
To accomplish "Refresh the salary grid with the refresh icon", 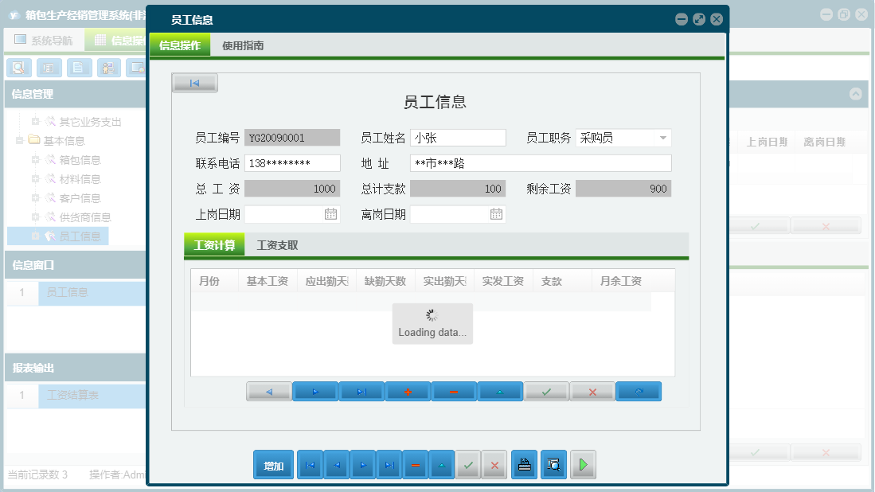I will click(639, 391).
